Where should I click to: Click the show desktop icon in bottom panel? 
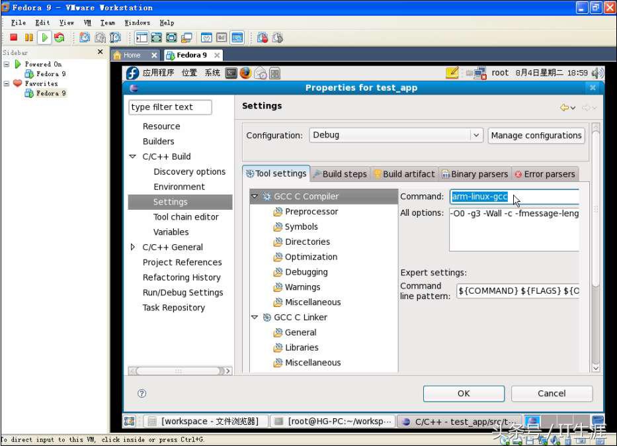click(130, 421)
